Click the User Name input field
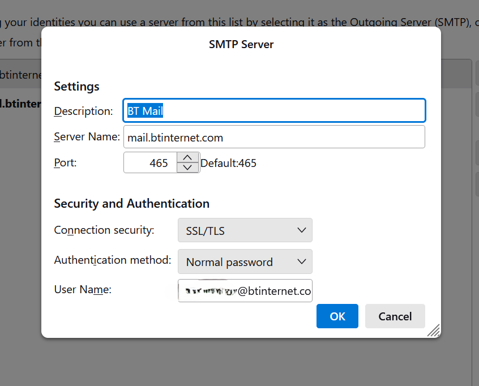 pos(245,291)
